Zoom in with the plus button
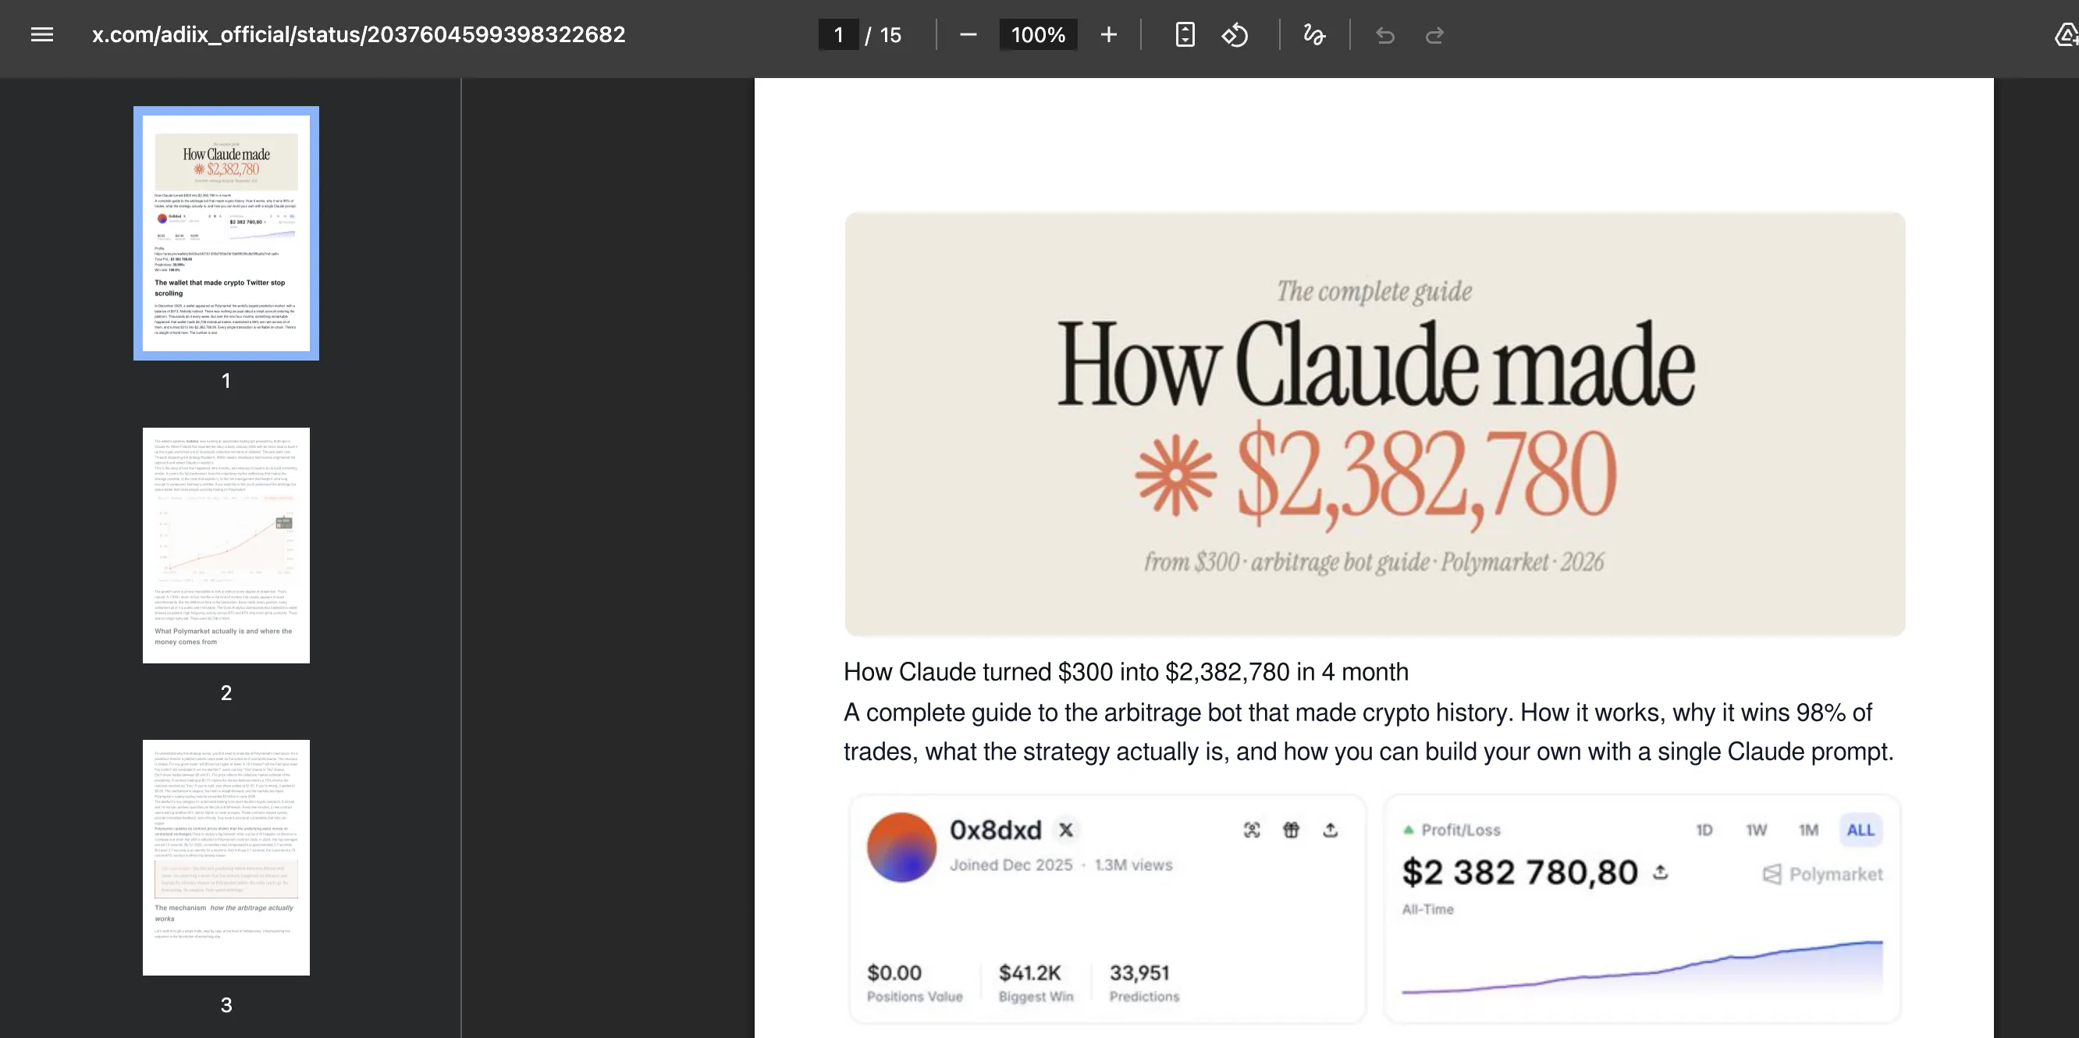 (1109, 34)
